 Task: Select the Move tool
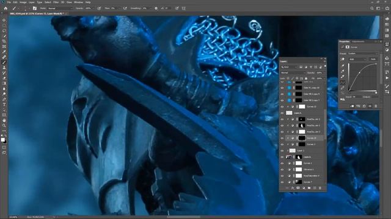point(4,20)
